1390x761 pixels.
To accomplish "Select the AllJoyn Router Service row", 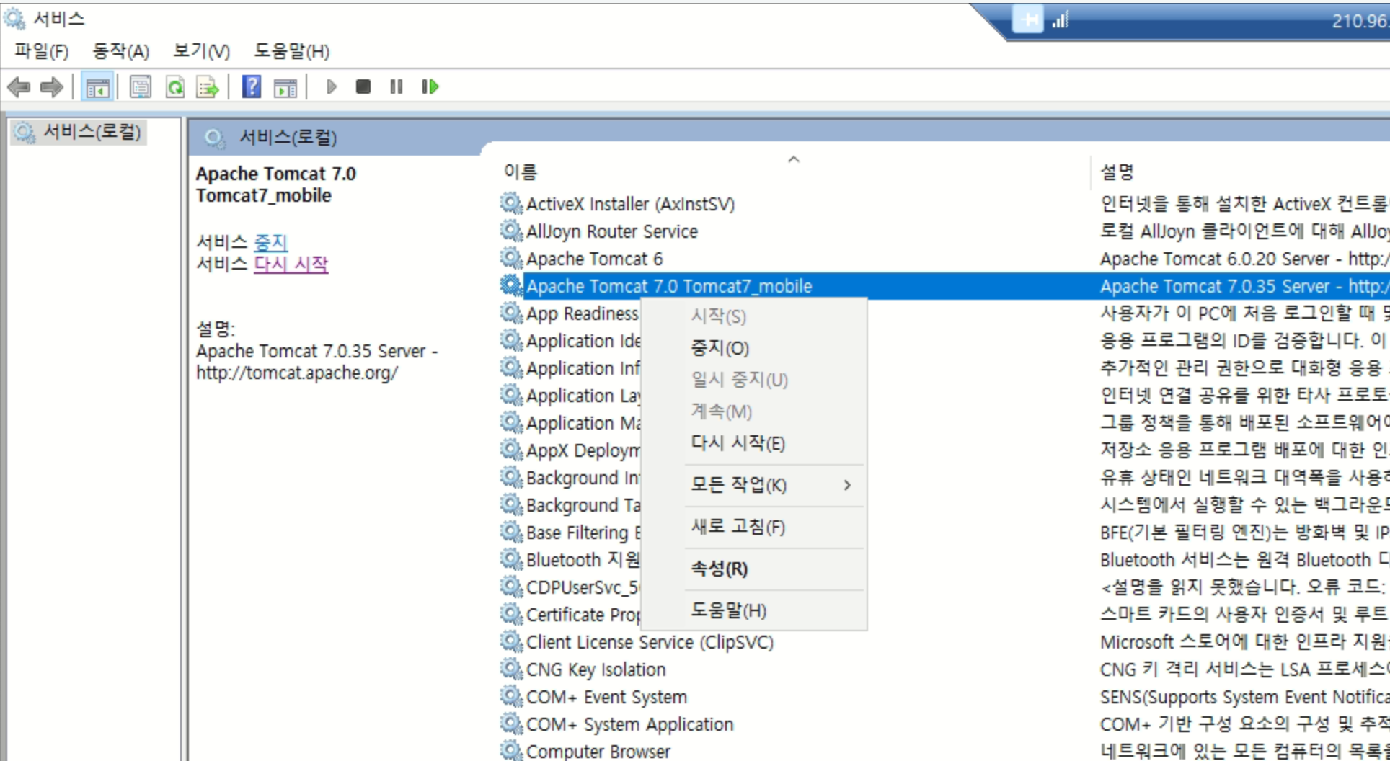I will (x=612, y=231).
